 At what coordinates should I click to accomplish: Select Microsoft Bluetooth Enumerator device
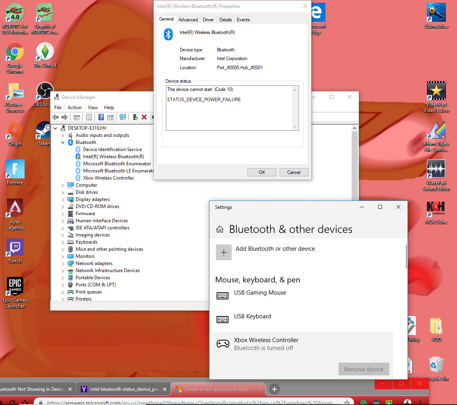(x=117, y=164)
